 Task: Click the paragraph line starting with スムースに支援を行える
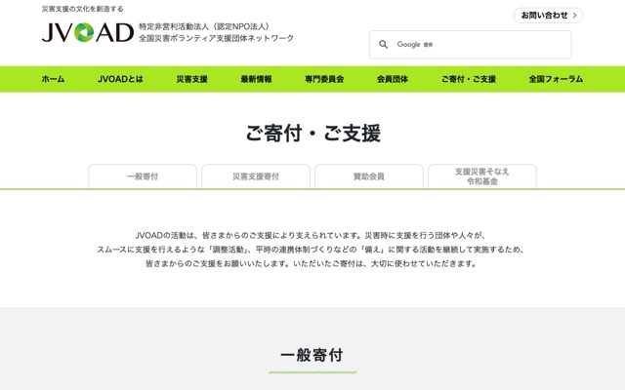coord(311,250)
